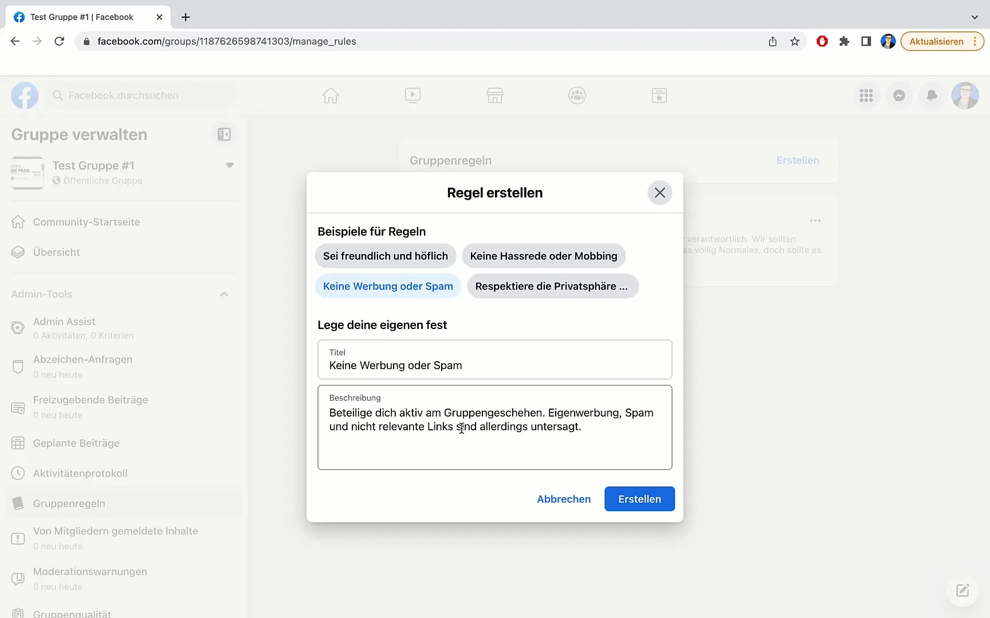
Task: Open tab search dropdown arrow
Action: (x=975, y=17)
